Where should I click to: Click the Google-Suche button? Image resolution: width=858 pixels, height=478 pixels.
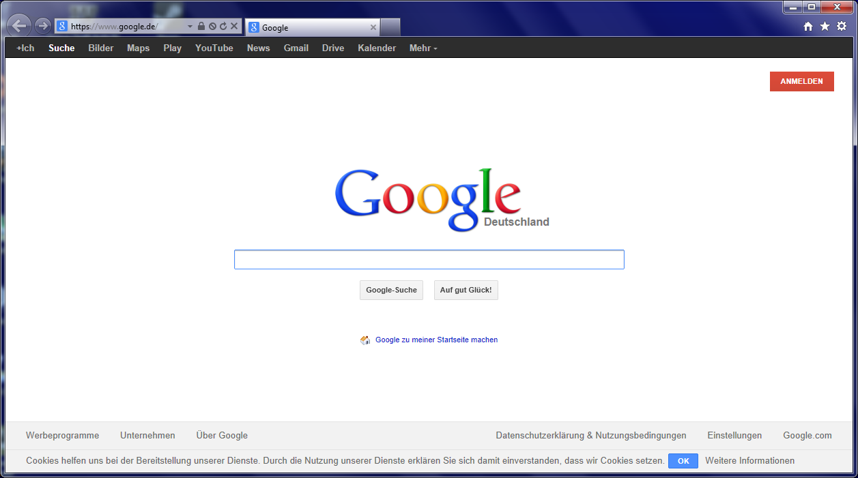pyautogui.click(x=391, y=290)
